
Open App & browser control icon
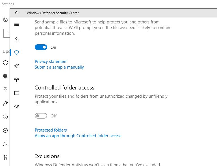point(17,93)
